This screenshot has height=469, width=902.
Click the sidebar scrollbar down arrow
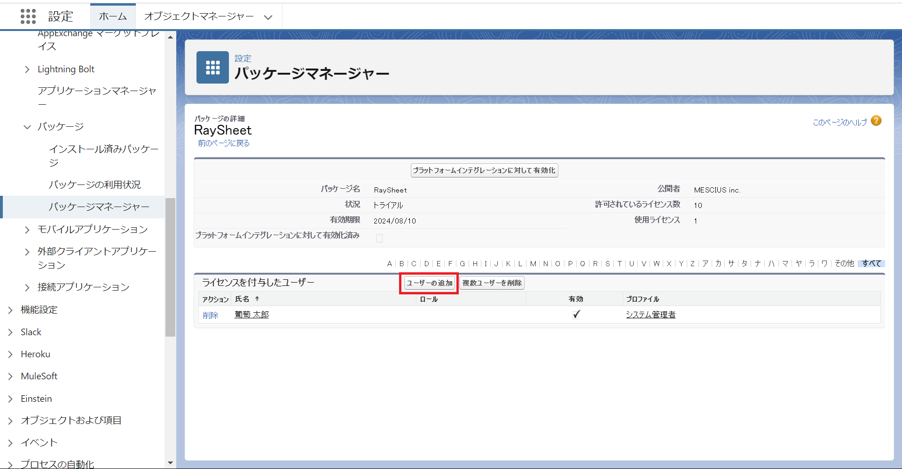(170, 463)
